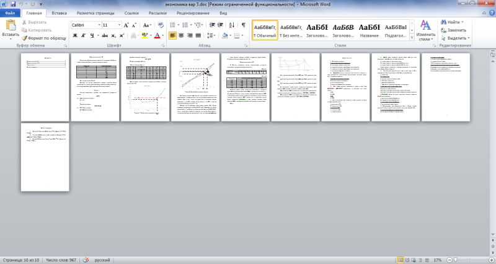Screen dimensions: 496x264
Task: Toggle paragraph marks display (¶)
Action: (x=242, y=25)
